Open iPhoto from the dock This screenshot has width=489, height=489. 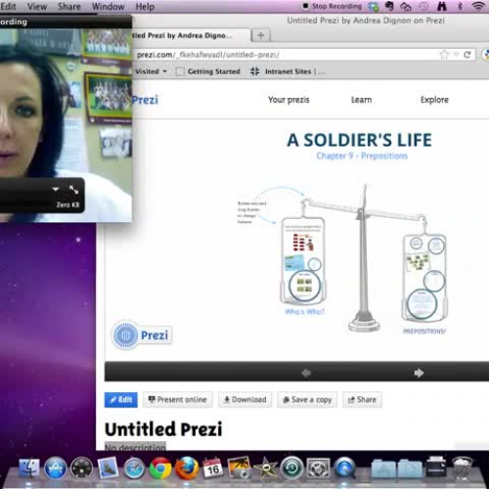pyautogui.click(x=239, y=468)
